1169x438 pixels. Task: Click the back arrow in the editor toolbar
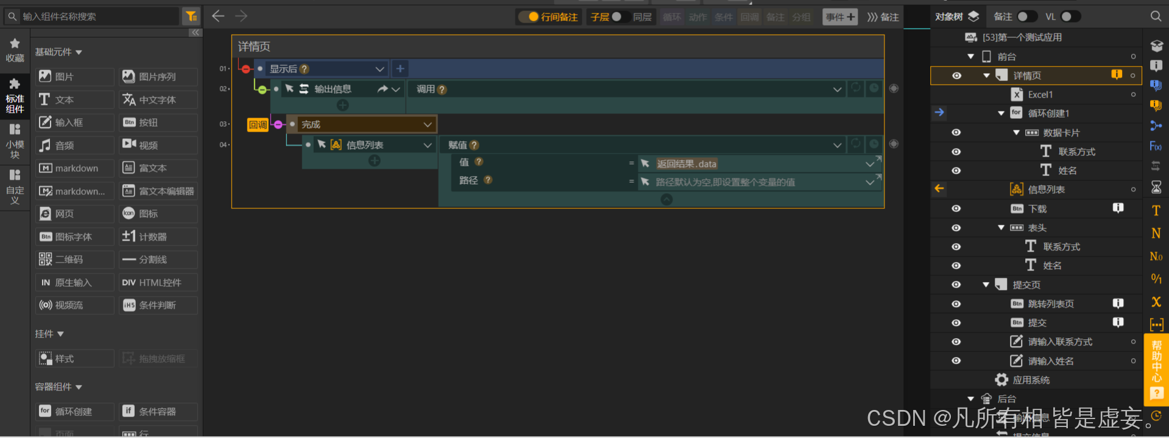click(218, 16)
